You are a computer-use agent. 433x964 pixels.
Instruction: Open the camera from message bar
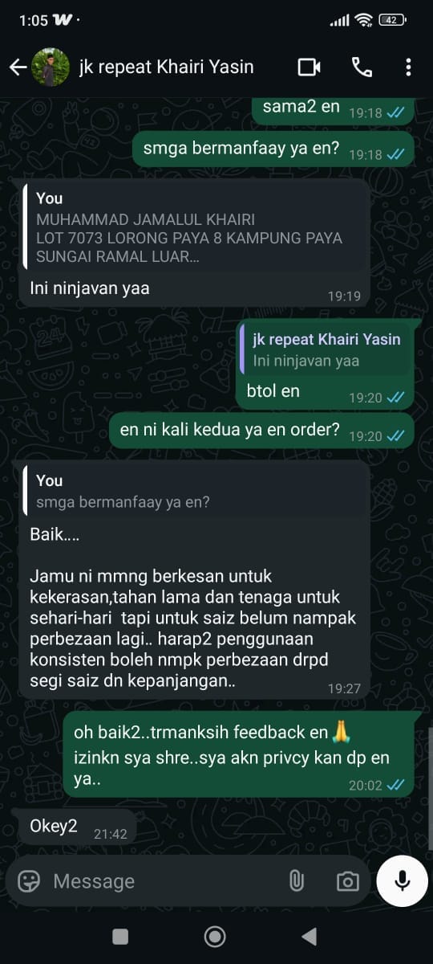[347, 881]
